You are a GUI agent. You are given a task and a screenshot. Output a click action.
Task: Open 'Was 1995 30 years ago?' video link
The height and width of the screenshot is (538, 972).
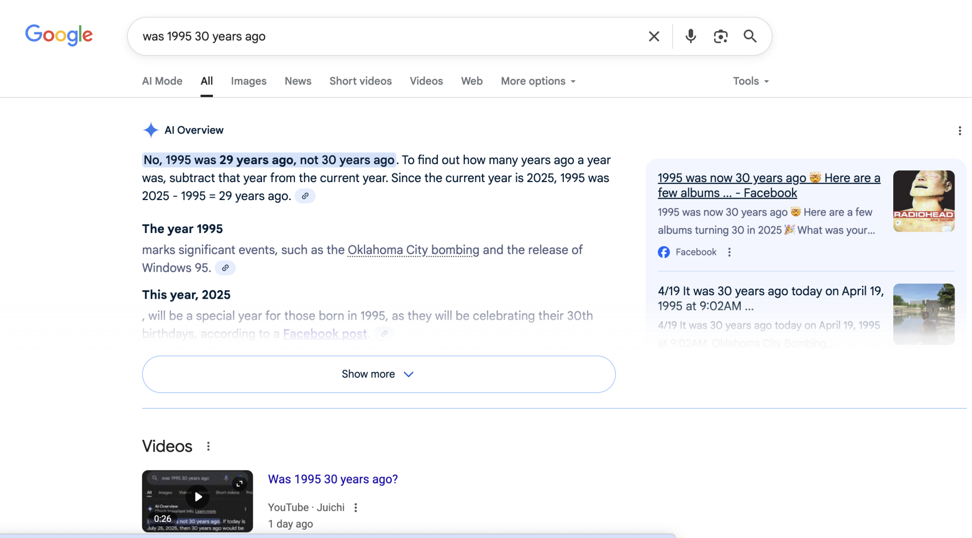333,479
